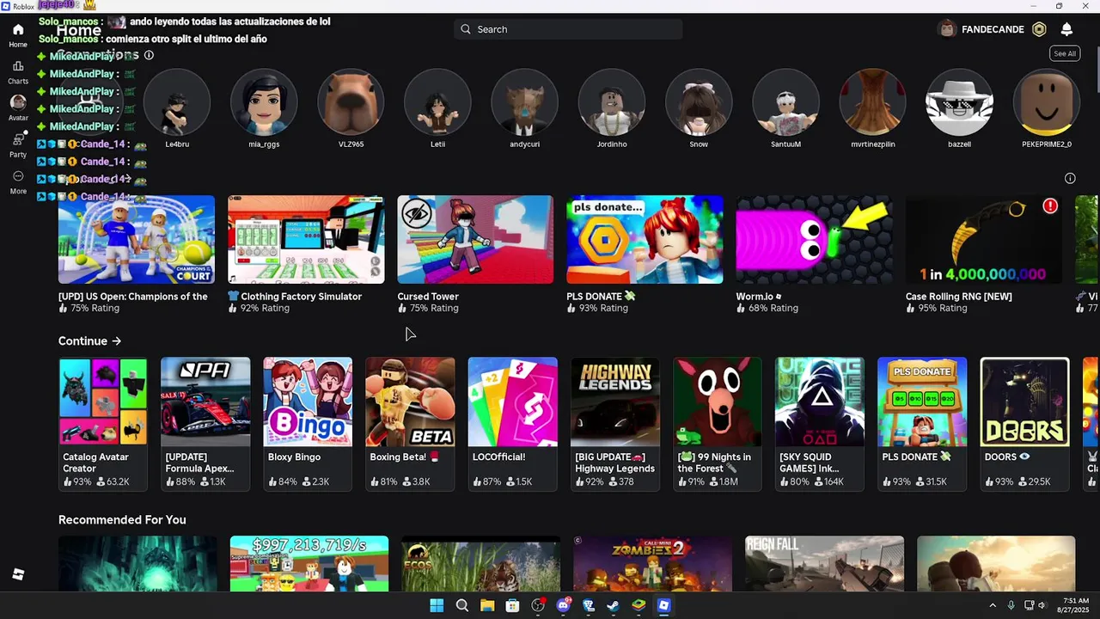Show hidden tray icons chevron

[993, 605]
